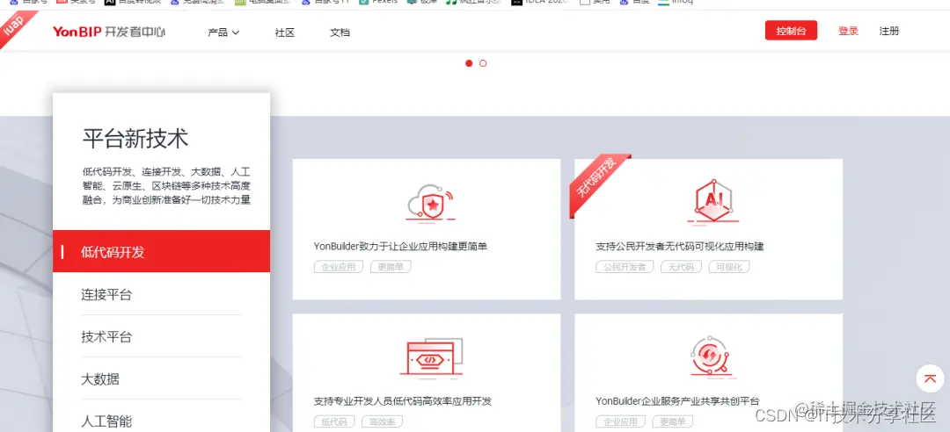Open 支持公民开发者无代码可视化应用构建 card title
This screenshot has width=950, height=432.
(x=680, y=246)
